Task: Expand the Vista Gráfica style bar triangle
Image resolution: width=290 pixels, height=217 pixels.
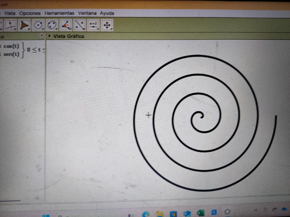Action: click(50, 36)
